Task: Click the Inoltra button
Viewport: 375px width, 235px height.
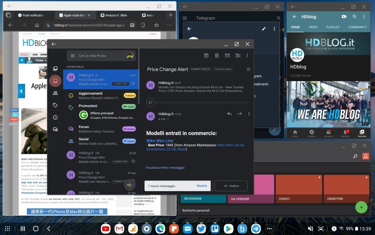Action: pos(231,186)
